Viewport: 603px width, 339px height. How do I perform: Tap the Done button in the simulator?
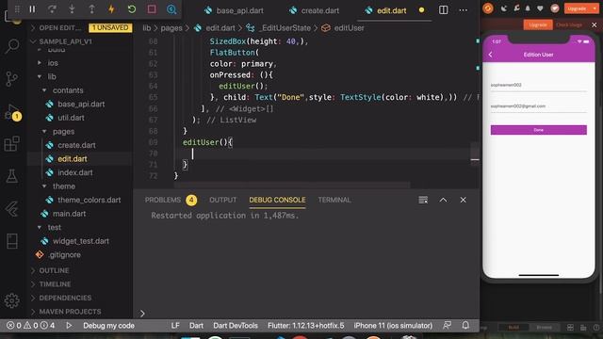pyautogui.click(x=538, y=130)
